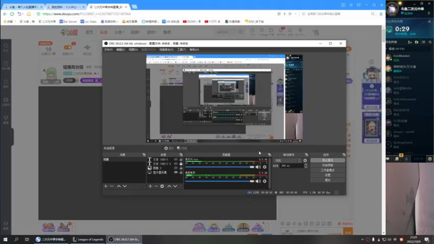Pop out the Audio Mixer dock

[269, 155]
